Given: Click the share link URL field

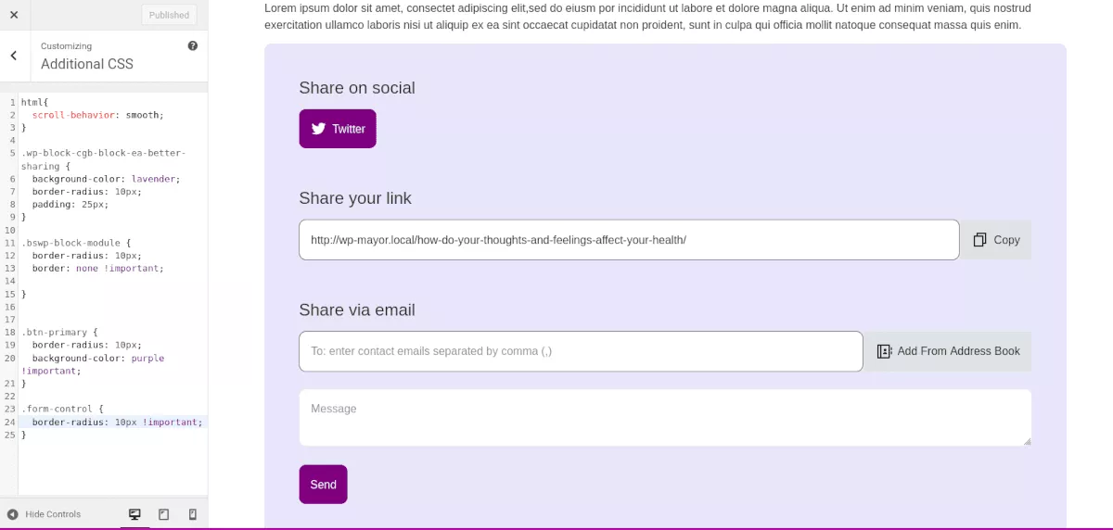Looking at the screenshot, I should tap(629, 240).
